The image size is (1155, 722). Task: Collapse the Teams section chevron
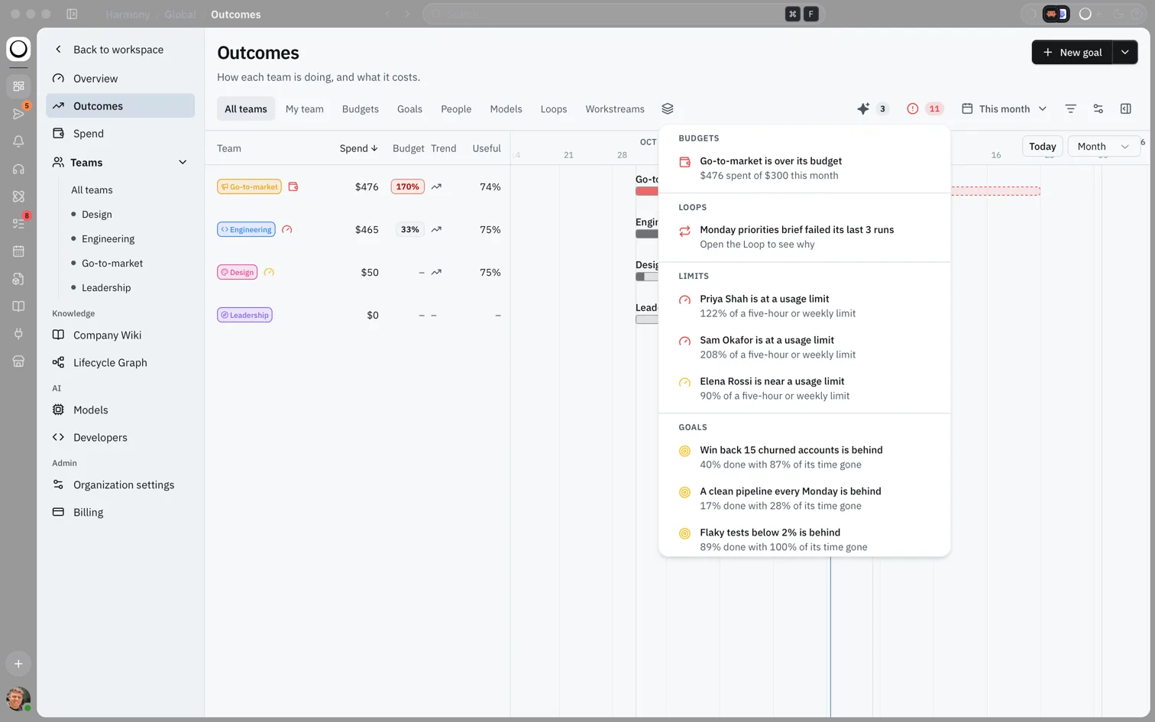click(x=183, y=162)
